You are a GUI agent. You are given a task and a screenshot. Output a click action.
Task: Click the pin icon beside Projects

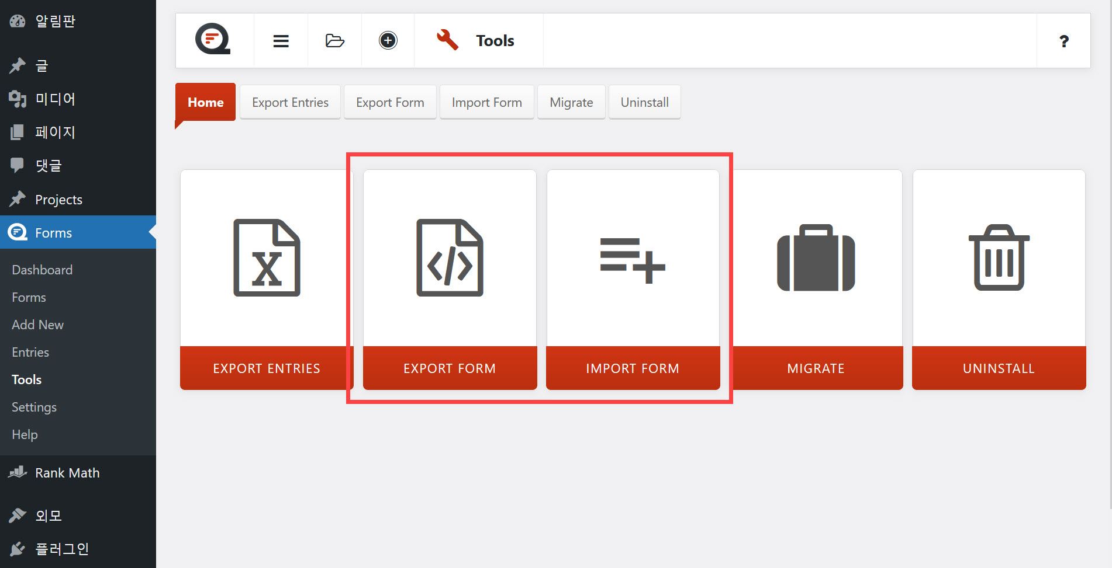tap(18, 199)
